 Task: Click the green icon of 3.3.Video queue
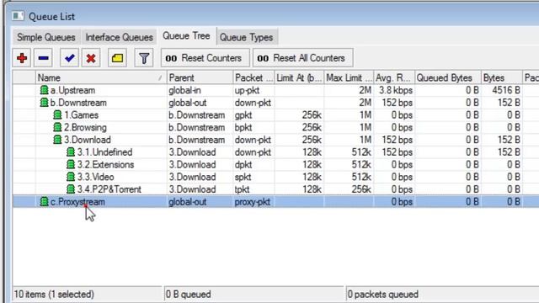tap(71, 177)
